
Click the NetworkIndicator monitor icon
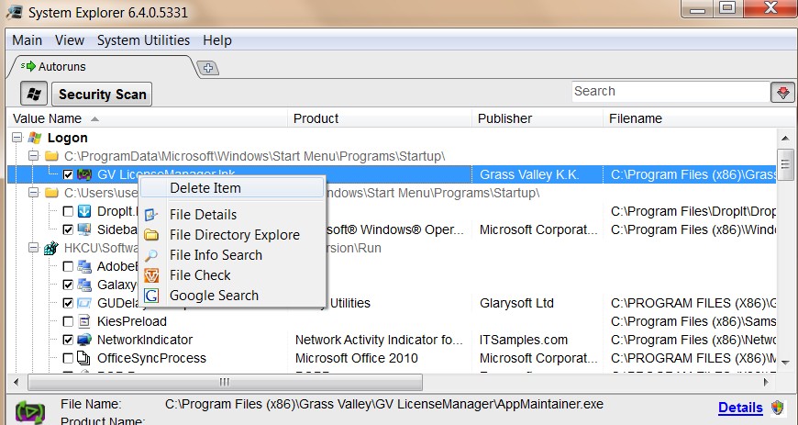[84, 340]
